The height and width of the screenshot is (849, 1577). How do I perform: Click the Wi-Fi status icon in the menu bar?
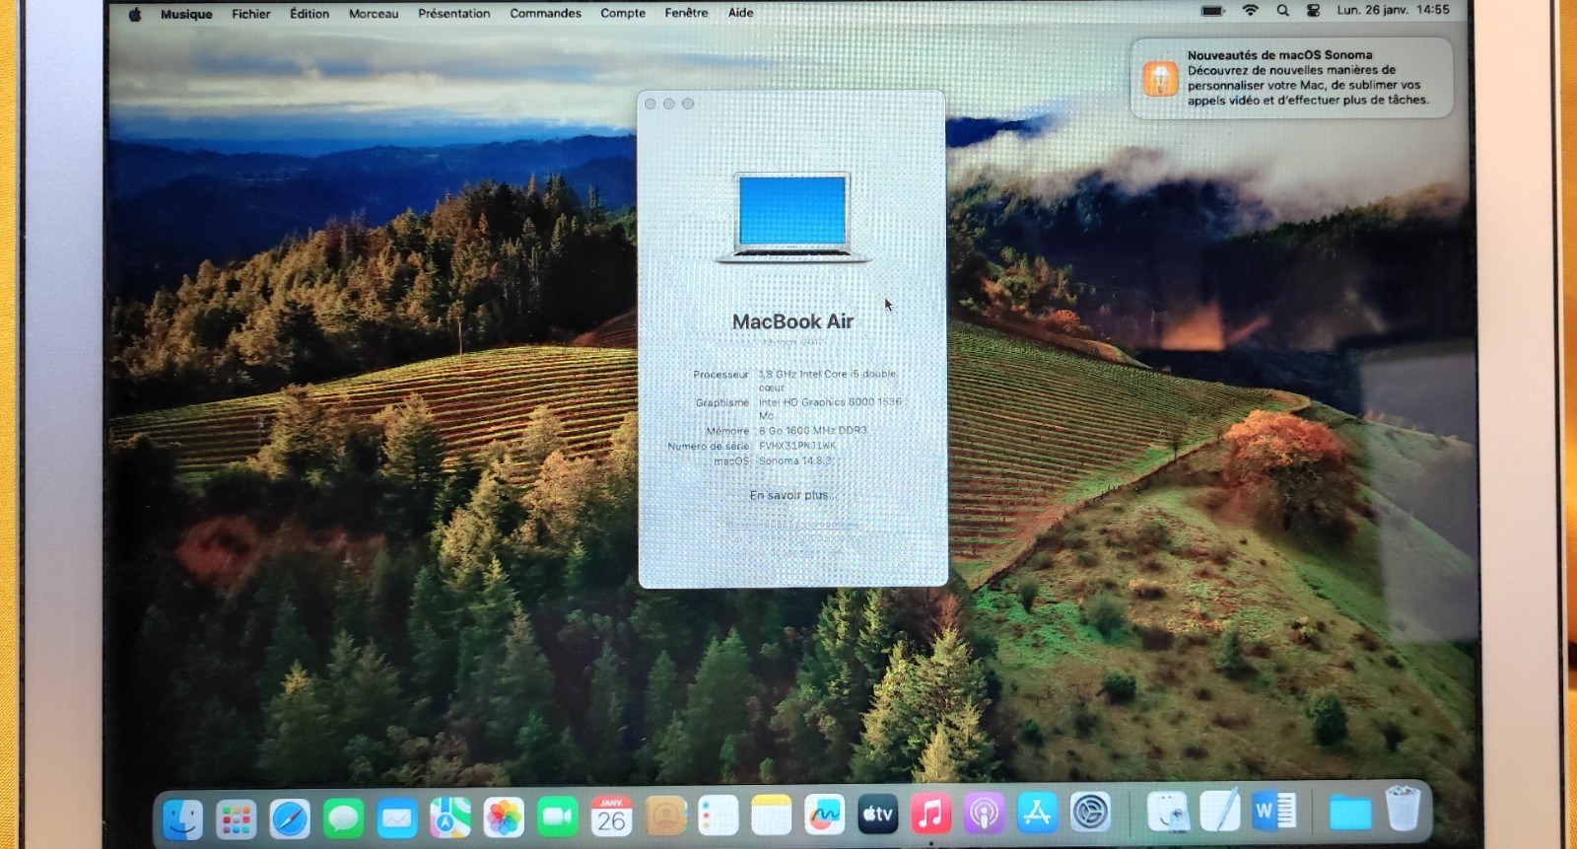[1250, 11]
